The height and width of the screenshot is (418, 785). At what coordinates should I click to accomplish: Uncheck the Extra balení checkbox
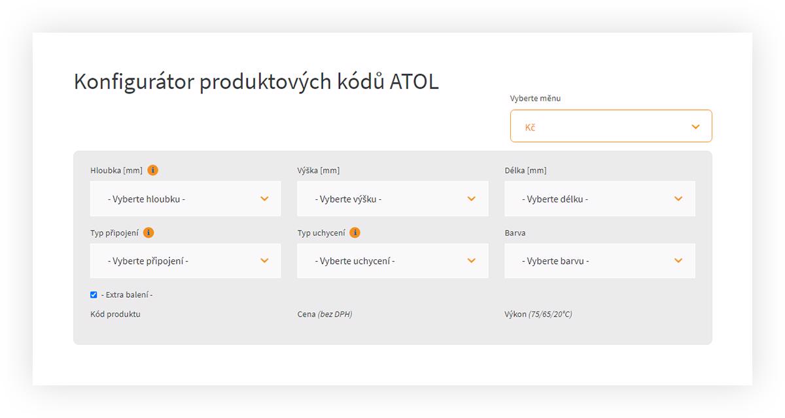[x=94, y=295]
